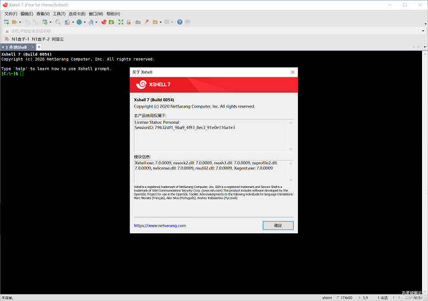Click the orange folder-plus toolbar icon
Screen dimensions: 428x301
coord(155,22)
